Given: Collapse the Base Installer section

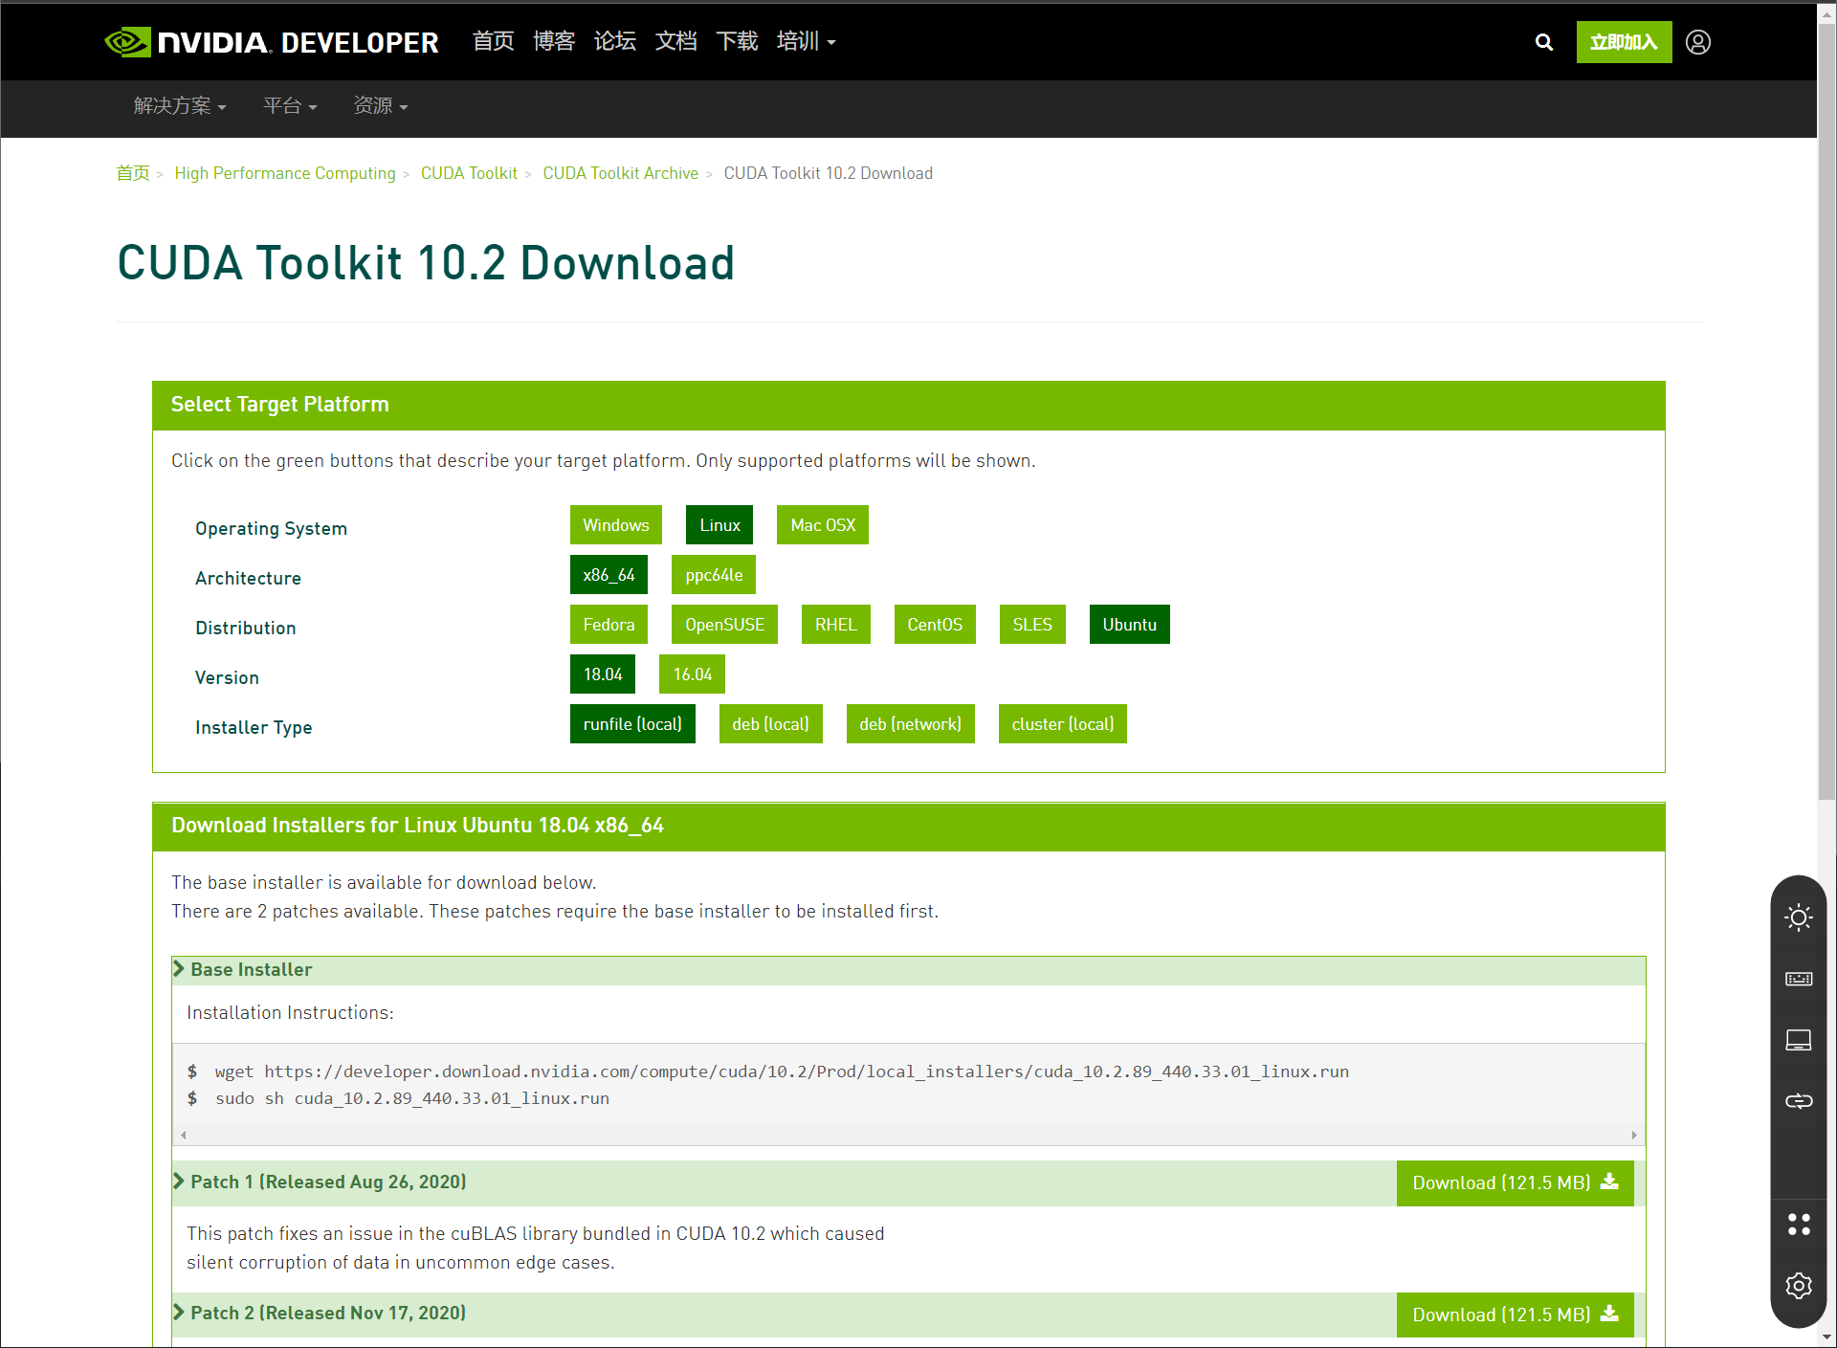Looking at the screenshot, I should pos(251,969).
